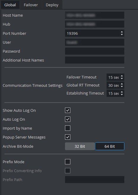Increase Establishing Timeout using the up arrow
138x195 pixels.
point(122,92)
